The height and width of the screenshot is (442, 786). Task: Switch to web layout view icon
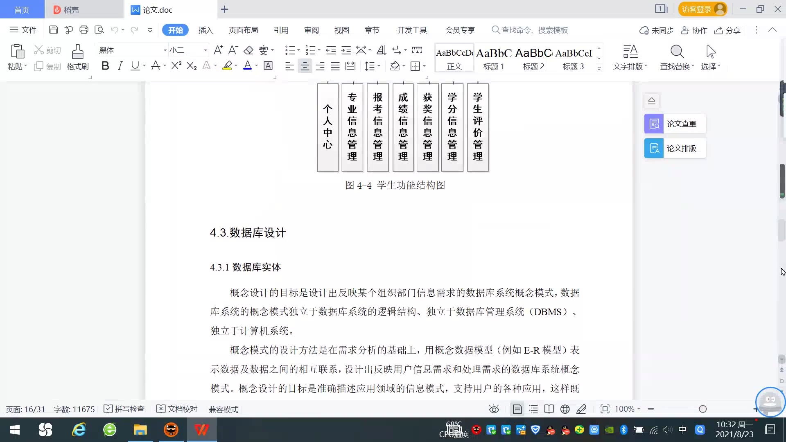point(565,409)
